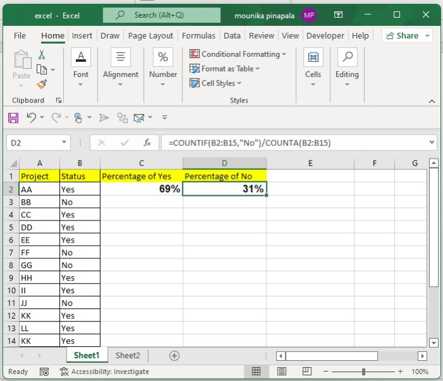The height and width of the screenshot is (381, 443).
Task: Select the Percentage of Yes header cell
Action: 142,176
